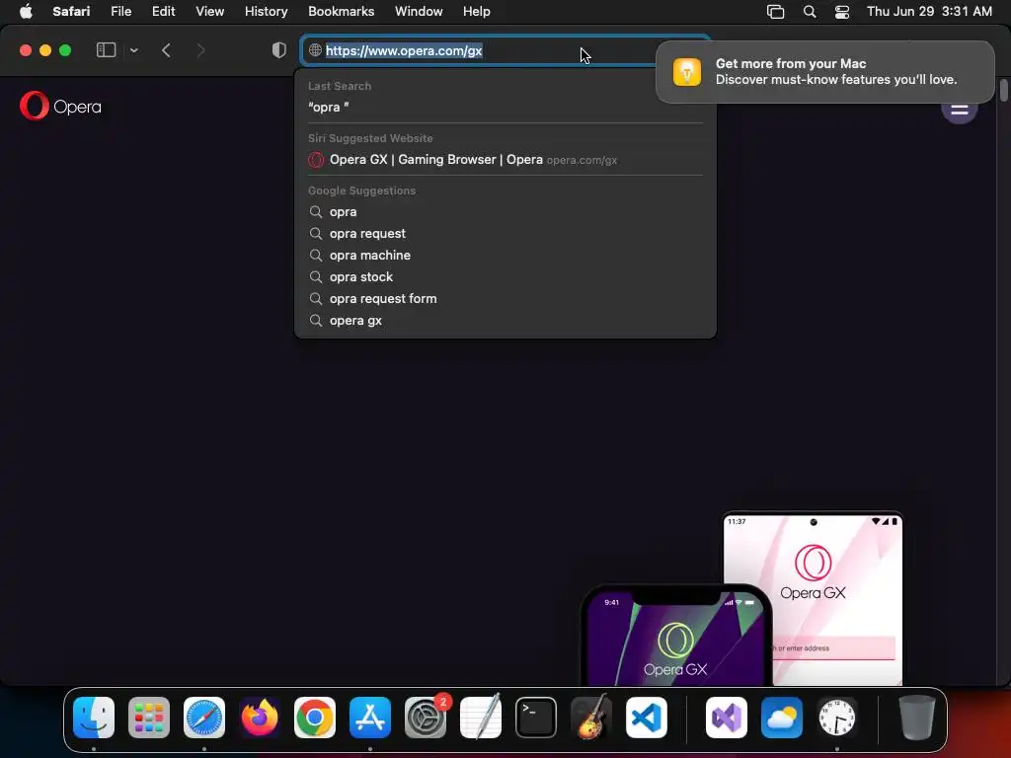Open TextEdit from the Dock

click(481, 718)
